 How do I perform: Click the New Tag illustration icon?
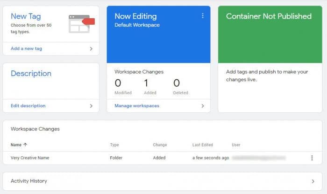click(x=82, y=24)
